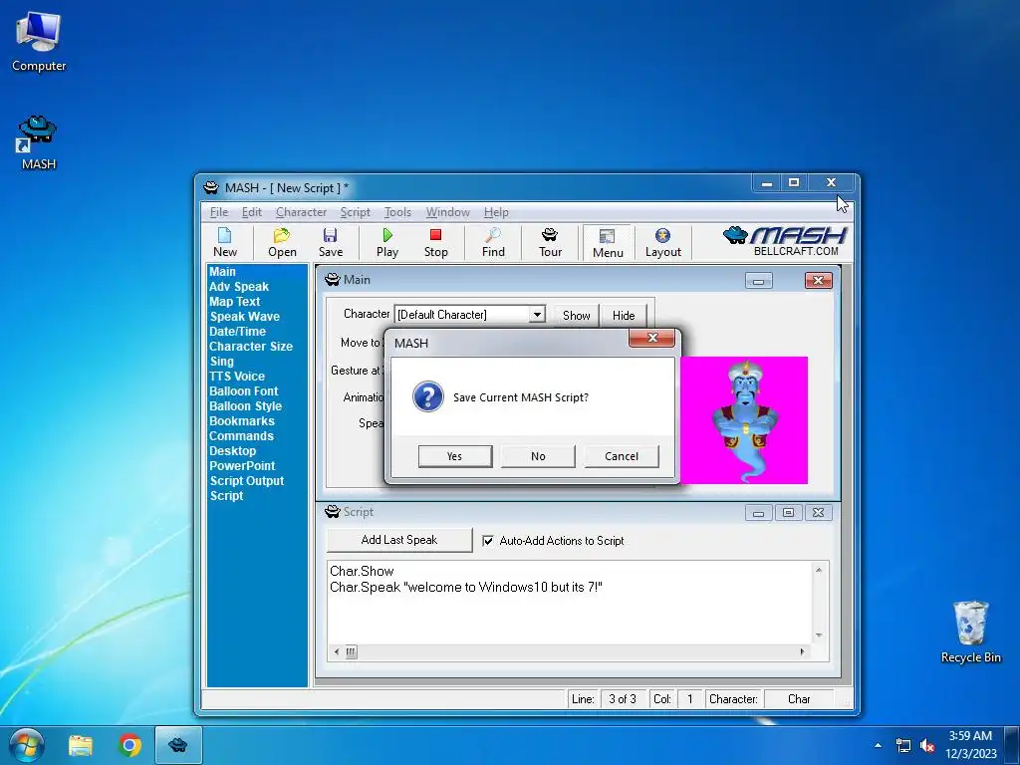The width and height of the screenshot is (1020, 765).
Task: Click the Char.Show line in script editor
Action: coord(362,571)
